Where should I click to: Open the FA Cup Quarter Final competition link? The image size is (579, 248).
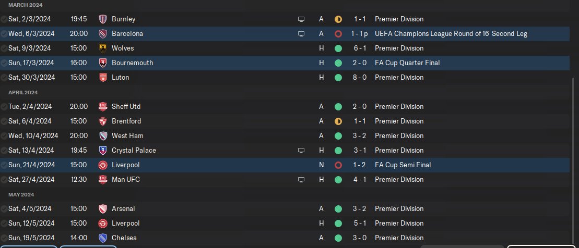[x=407, y=63]
